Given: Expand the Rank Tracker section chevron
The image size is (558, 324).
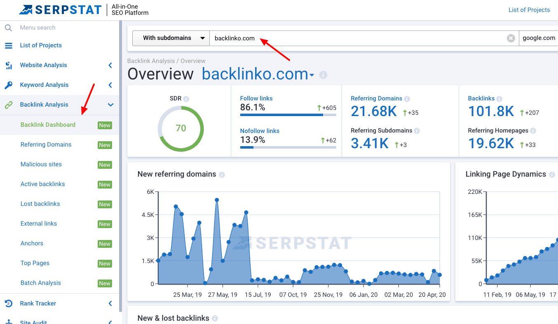Looking at the screenshot, I should pos(110,303).
